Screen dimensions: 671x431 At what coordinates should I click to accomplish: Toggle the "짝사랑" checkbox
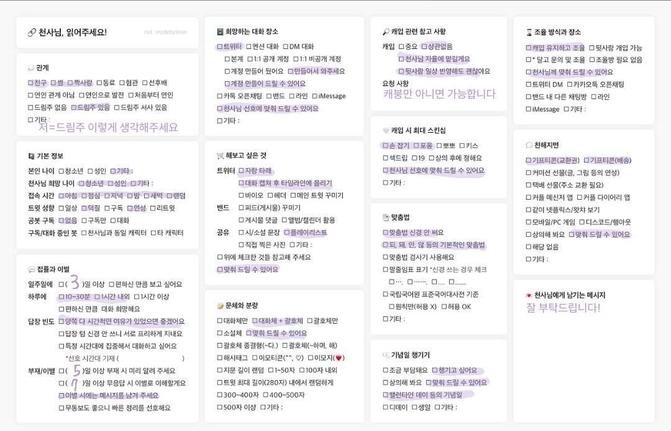[70, 83]
